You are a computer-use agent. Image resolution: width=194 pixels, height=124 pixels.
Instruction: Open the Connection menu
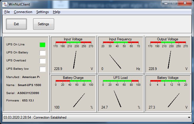[23, 12]
